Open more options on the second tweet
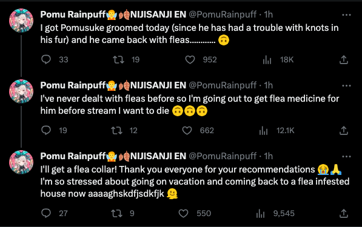This screenshot has width=362, height=227. [x=346, y=86]
